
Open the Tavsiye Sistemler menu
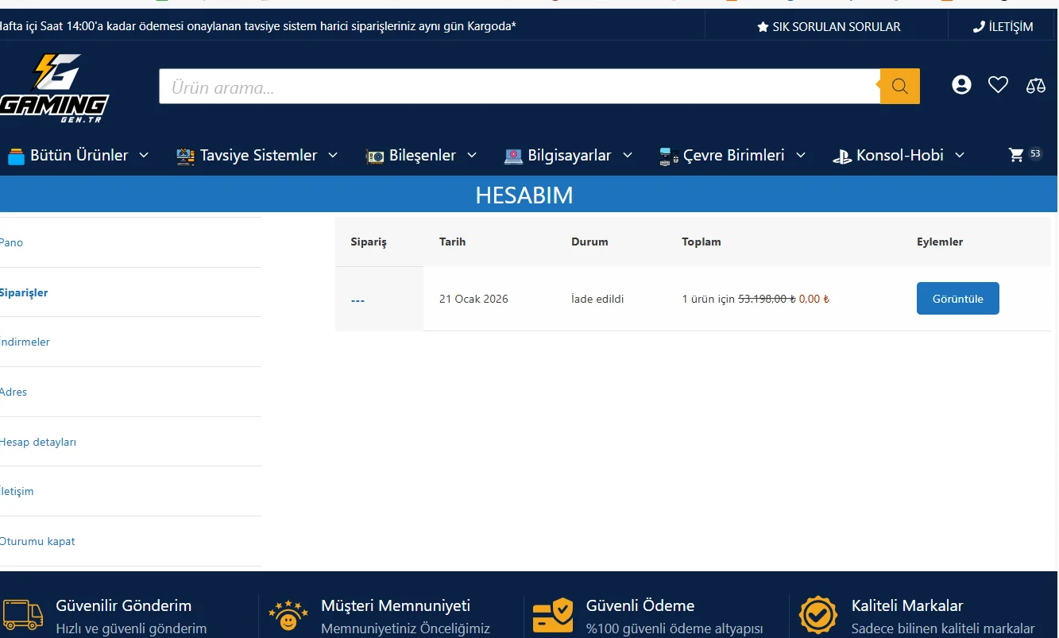pyautogui.click(x=257, y=156)
